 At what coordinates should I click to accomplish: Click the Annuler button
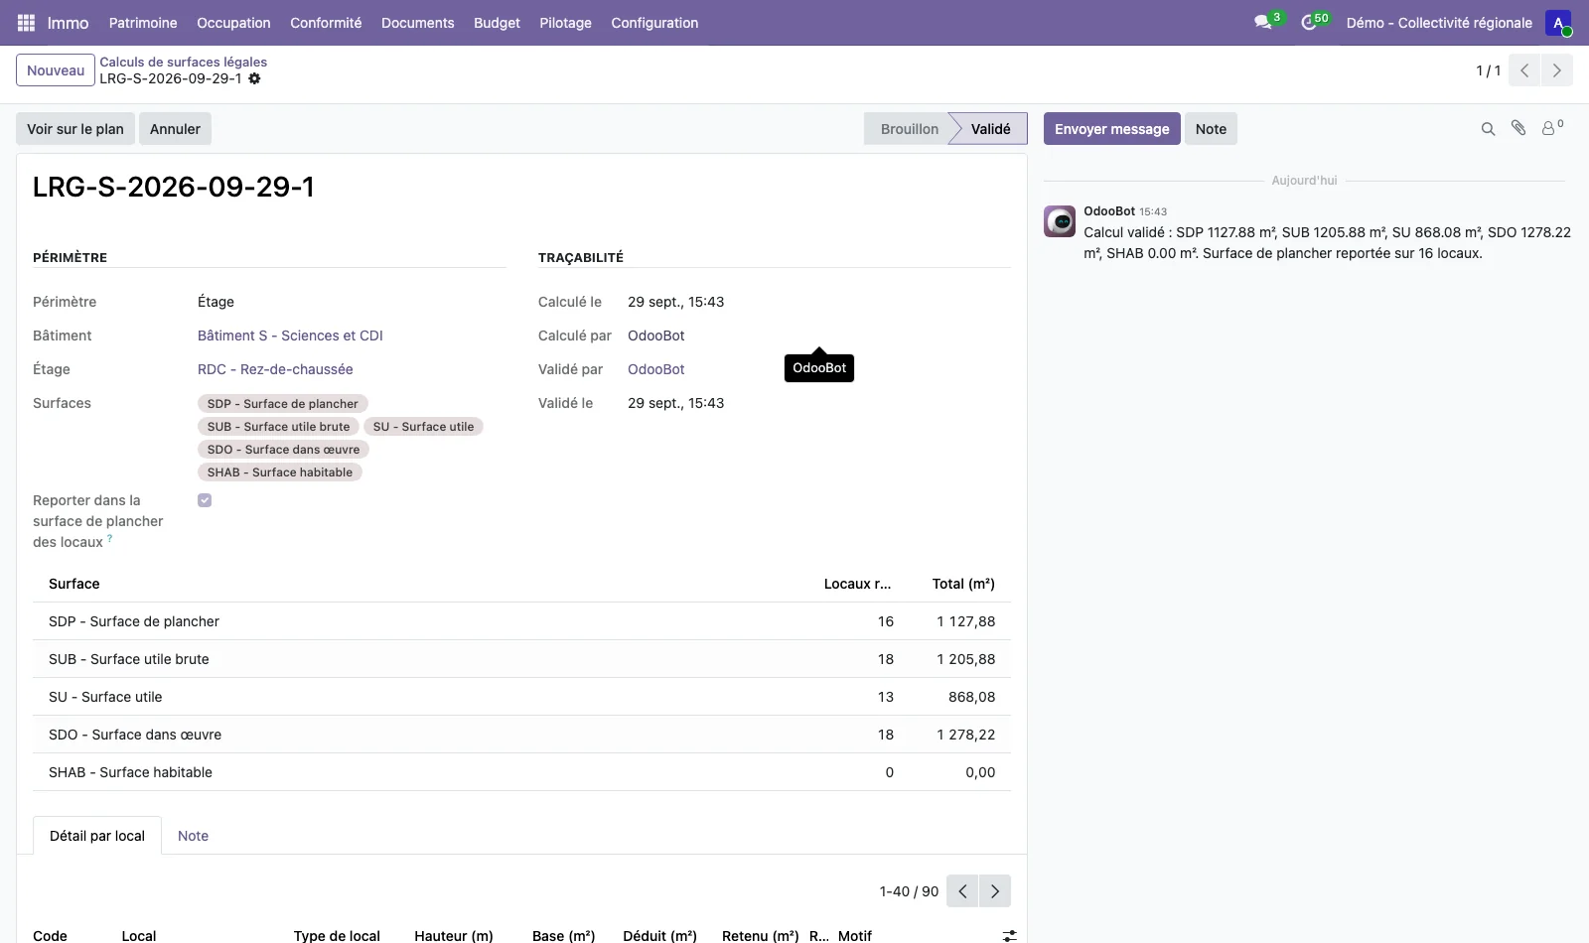click(175, 129)
